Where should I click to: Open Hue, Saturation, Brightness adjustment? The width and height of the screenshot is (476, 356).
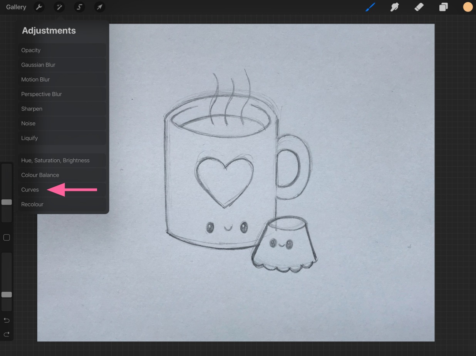coord(55,160)
